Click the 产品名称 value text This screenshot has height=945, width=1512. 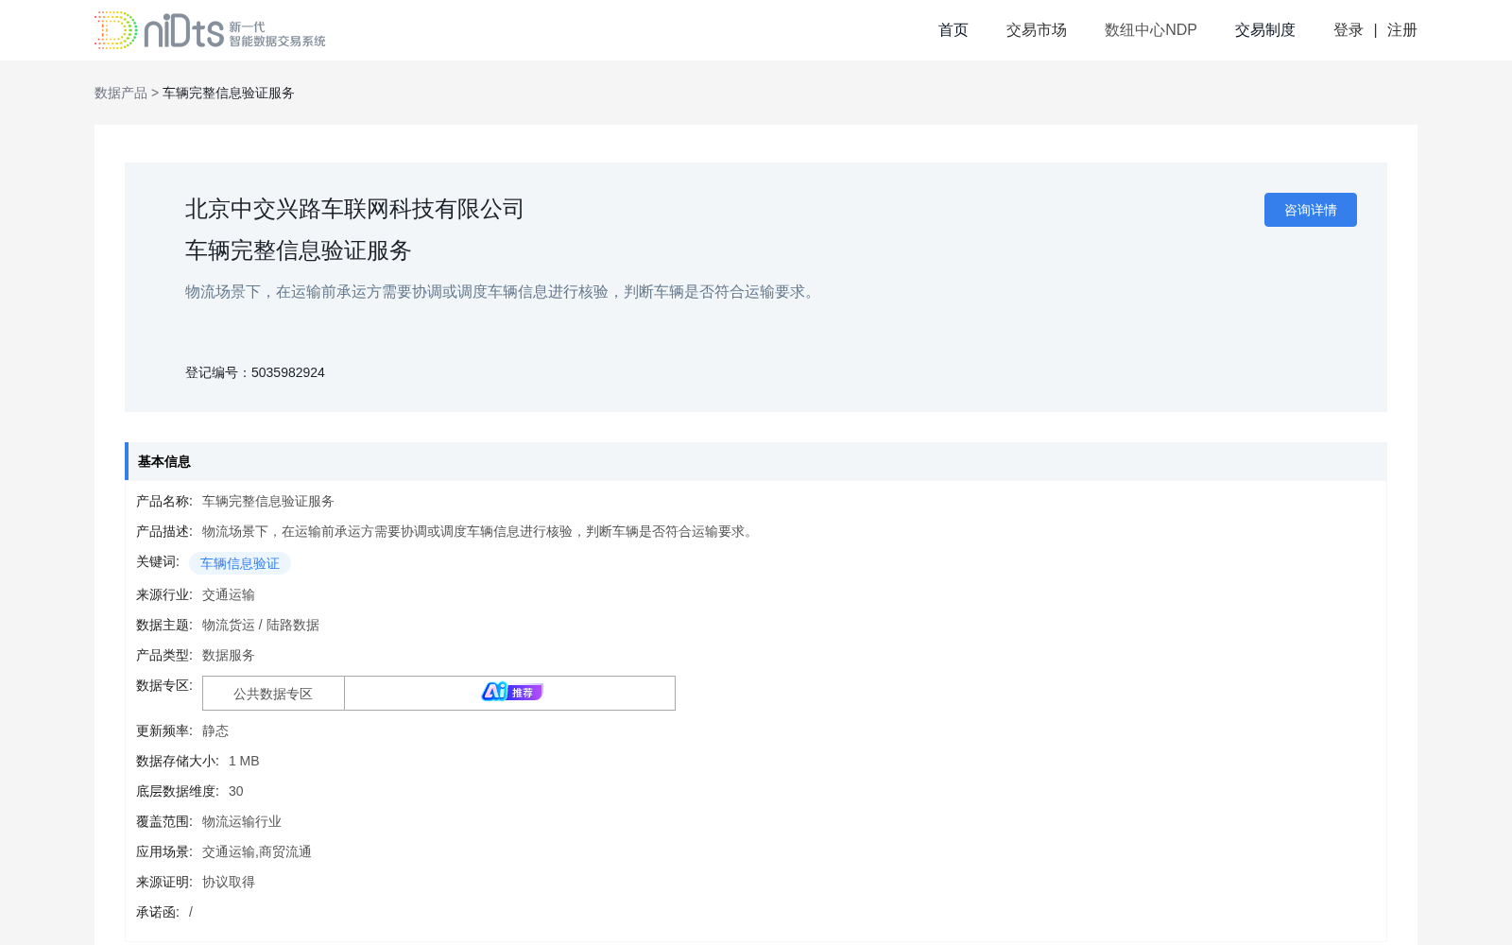268,501
